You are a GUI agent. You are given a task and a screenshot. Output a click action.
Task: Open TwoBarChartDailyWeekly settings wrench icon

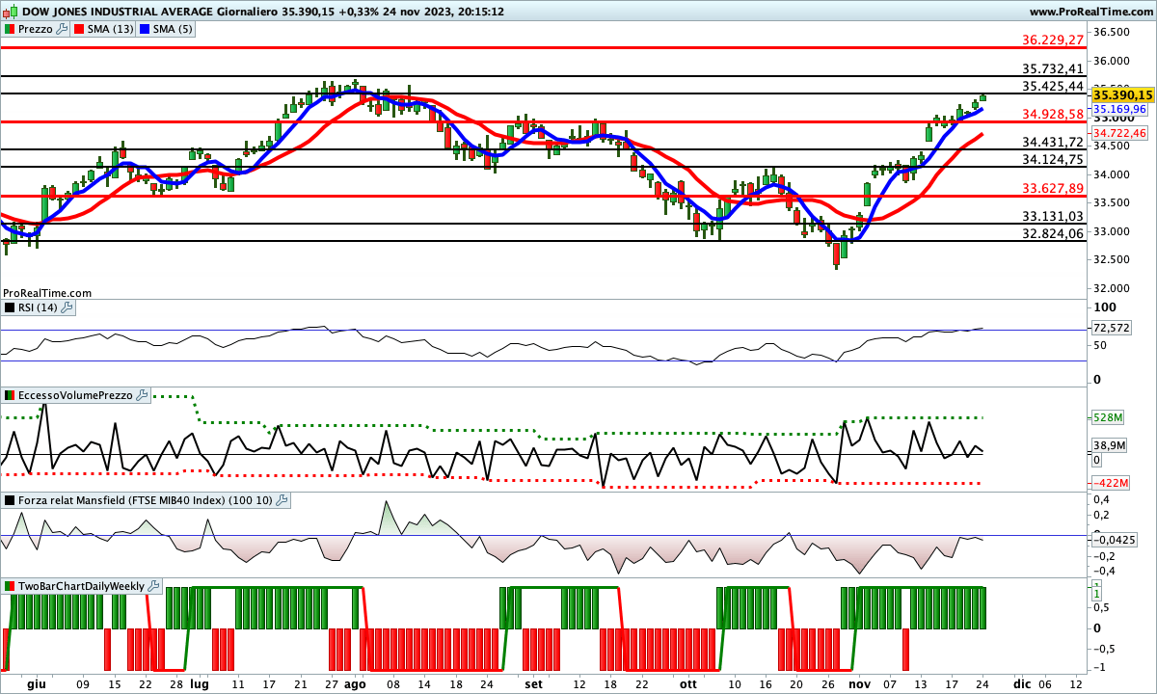pyautogui.click(x=153, y=586)
